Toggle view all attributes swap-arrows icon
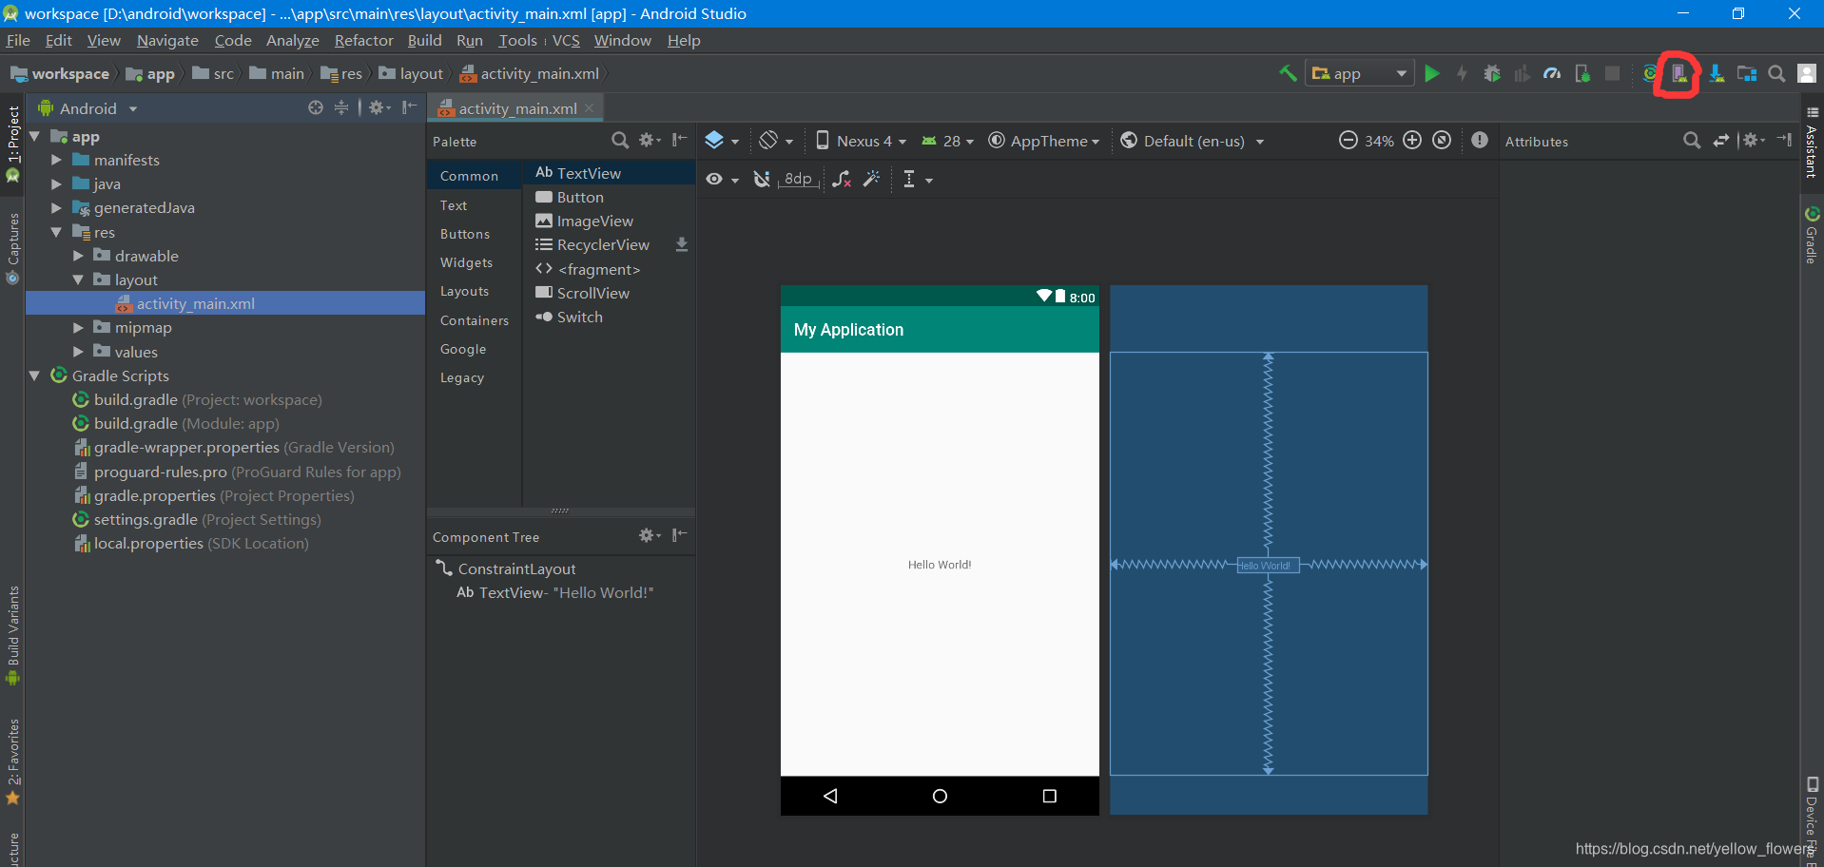Viewport: 1824px width, 867px height. (1721, 140)
